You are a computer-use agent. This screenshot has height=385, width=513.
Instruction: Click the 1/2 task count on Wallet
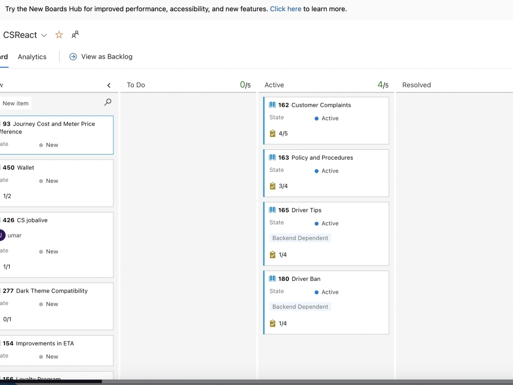pyautogui.click(x=7, y=196)
